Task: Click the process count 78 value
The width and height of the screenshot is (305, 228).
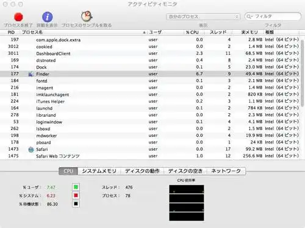Action: (127, 196)
